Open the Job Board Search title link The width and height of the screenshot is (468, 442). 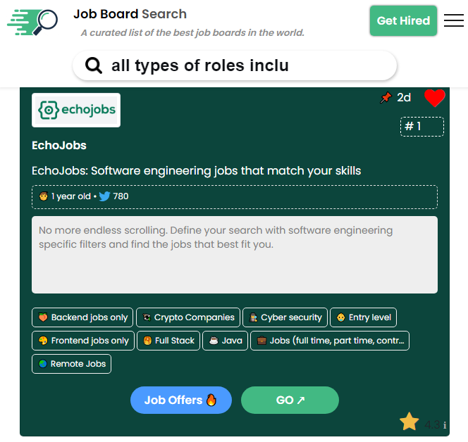click(130, 14)
